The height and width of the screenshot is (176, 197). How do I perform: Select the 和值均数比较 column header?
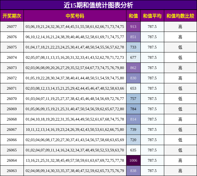point(180,16)
